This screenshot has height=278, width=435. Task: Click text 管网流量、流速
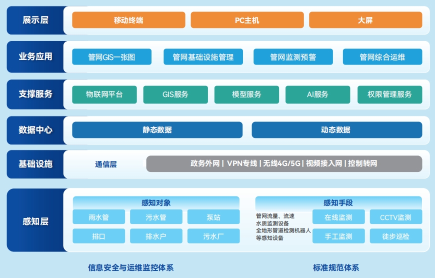[275, 216]
